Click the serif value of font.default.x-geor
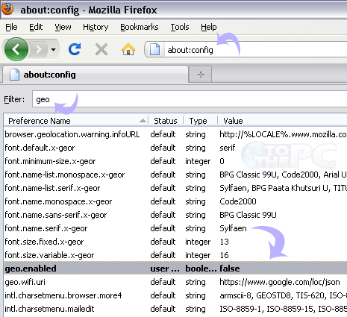Screen dimensions: 347x317 (x=228, y=148)
